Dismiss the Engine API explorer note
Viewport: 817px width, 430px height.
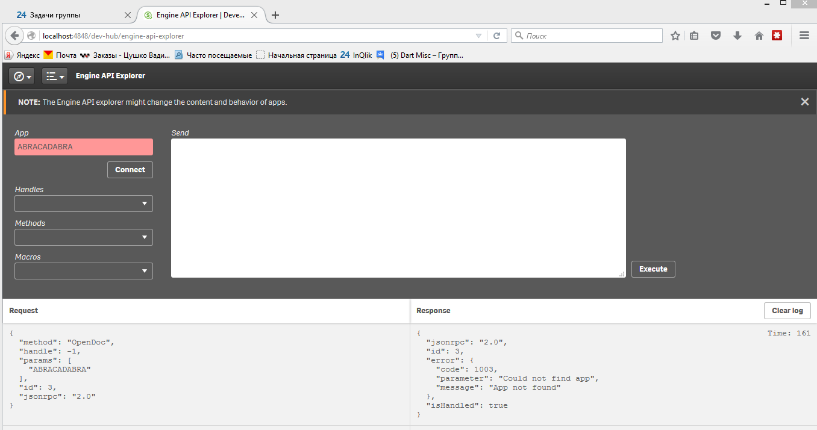click(804, 101)
